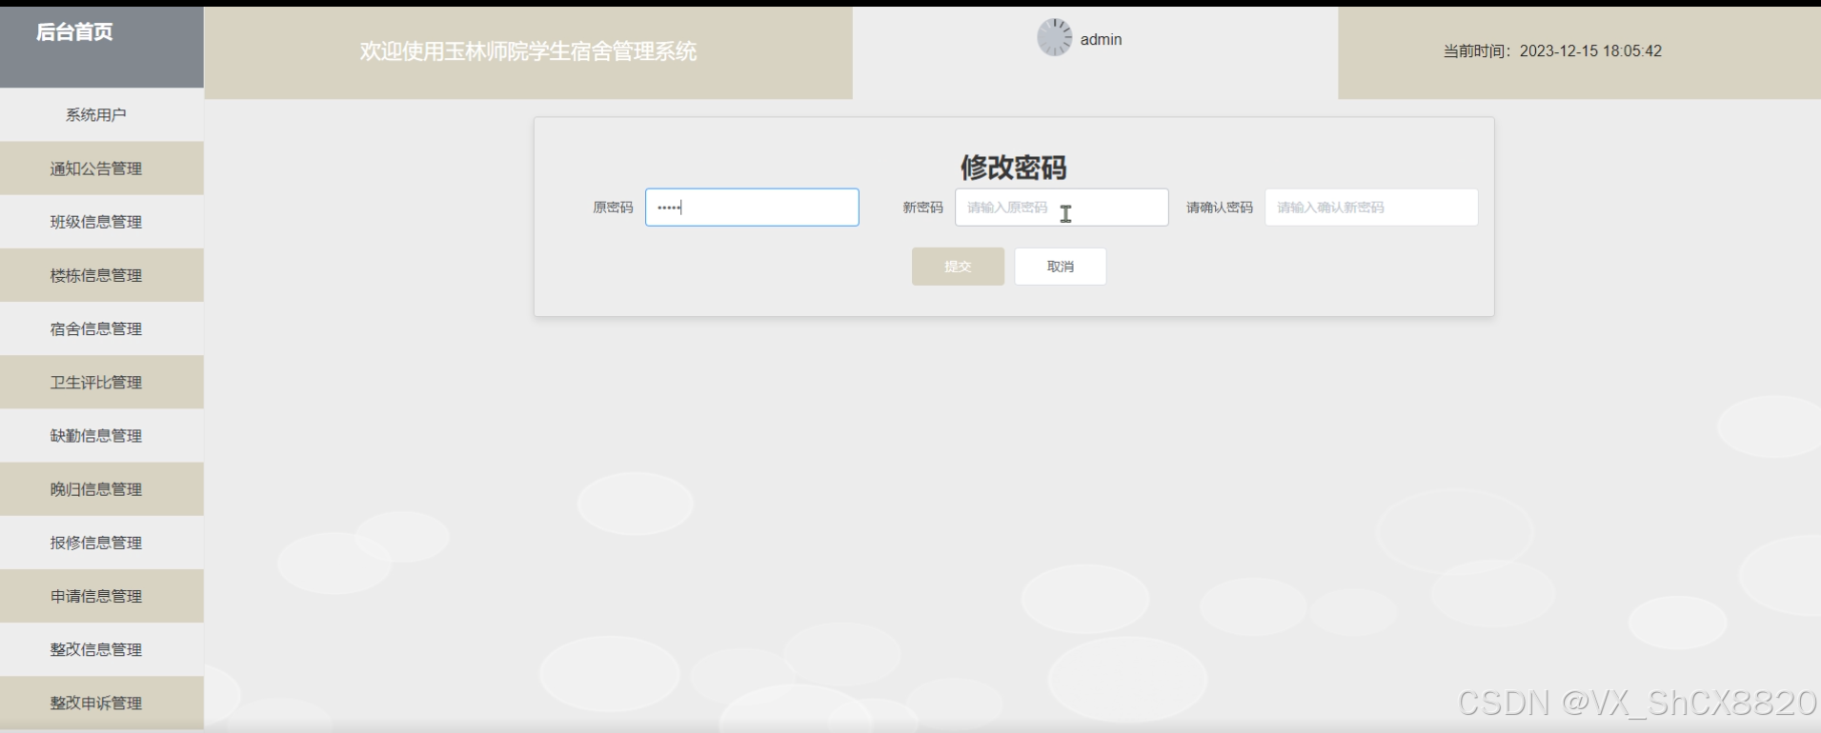The image size is (1821, 733).
Task: Click the 请确认密码 input field
Action: [1371, 208]
